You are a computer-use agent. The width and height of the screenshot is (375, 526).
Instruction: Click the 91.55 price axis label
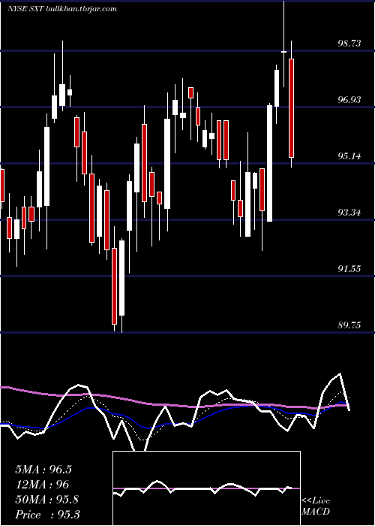pyautogui.click(x=349, y=269)
